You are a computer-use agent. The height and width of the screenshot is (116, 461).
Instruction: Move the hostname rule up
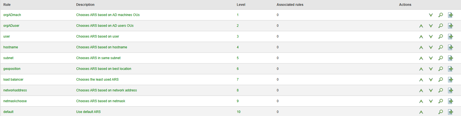click(x=421, y=47)
